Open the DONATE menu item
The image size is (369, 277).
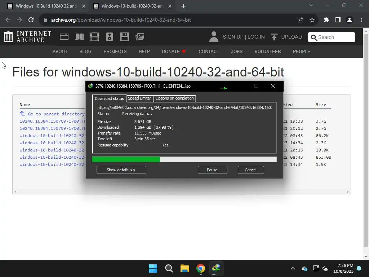(174, 51)
